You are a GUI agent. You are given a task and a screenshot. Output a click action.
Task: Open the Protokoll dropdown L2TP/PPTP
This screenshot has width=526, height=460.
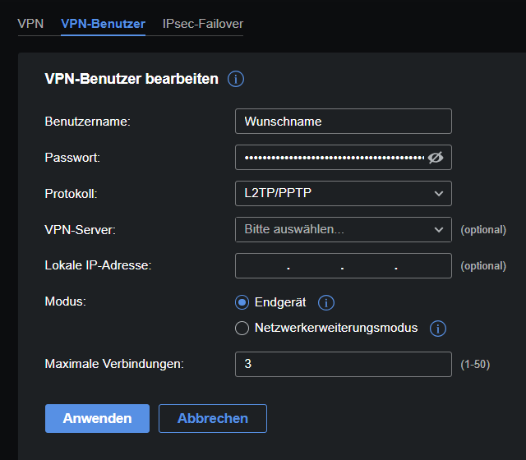344,194
